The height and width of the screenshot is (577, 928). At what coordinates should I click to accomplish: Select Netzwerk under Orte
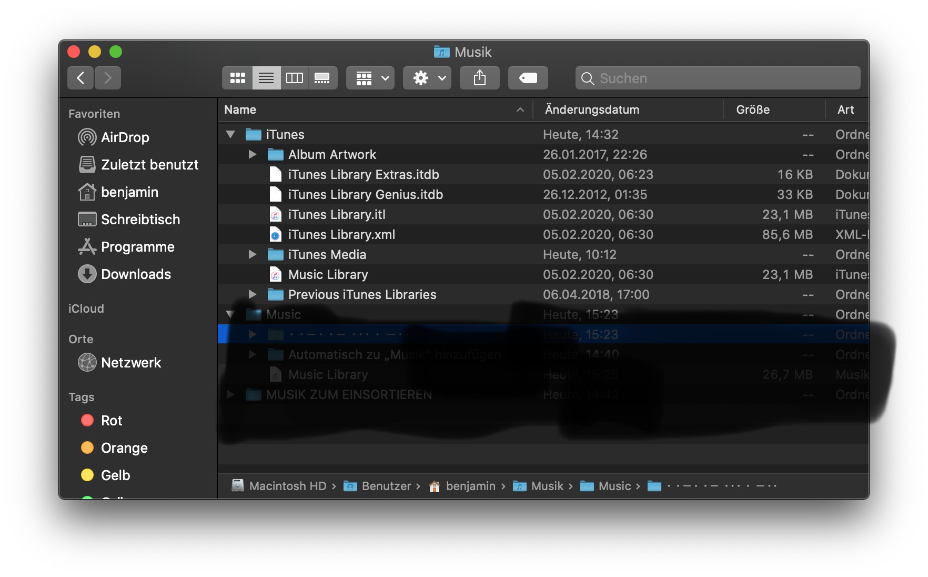coord(119,363)
